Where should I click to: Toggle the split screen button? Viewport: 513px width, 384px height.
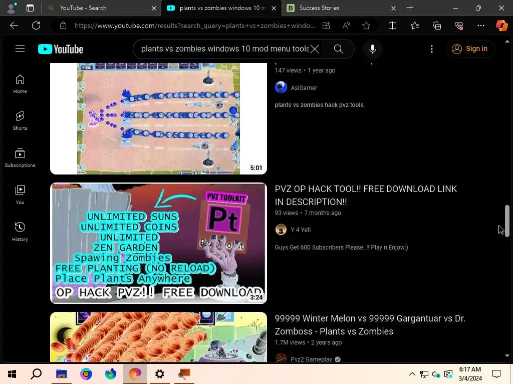[x=392, y=25]
